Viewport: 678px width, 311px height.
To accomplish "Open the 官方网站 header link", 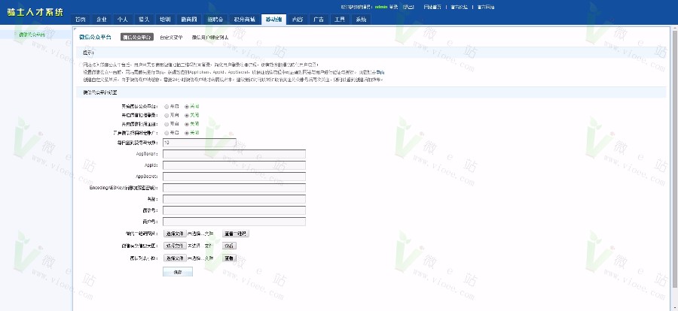I will tap(486, 7).
